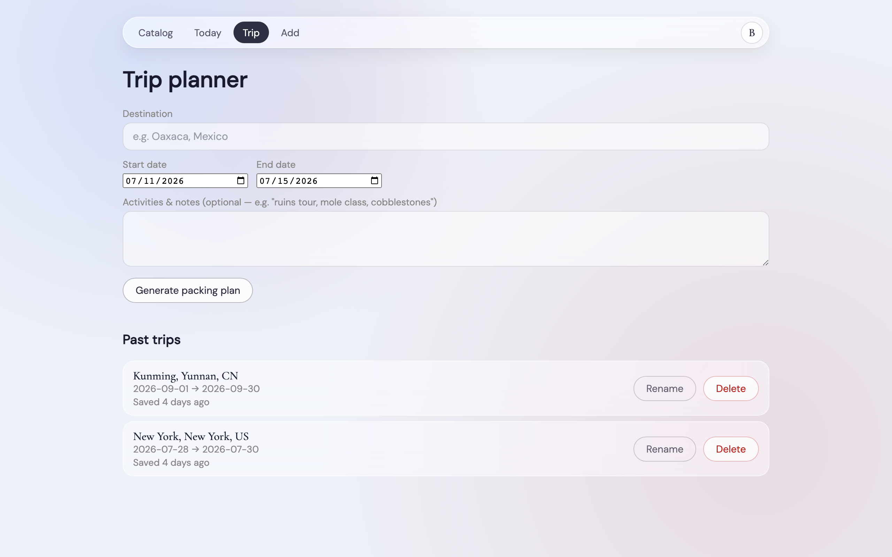Click the Destination label

tap(147, 114)
